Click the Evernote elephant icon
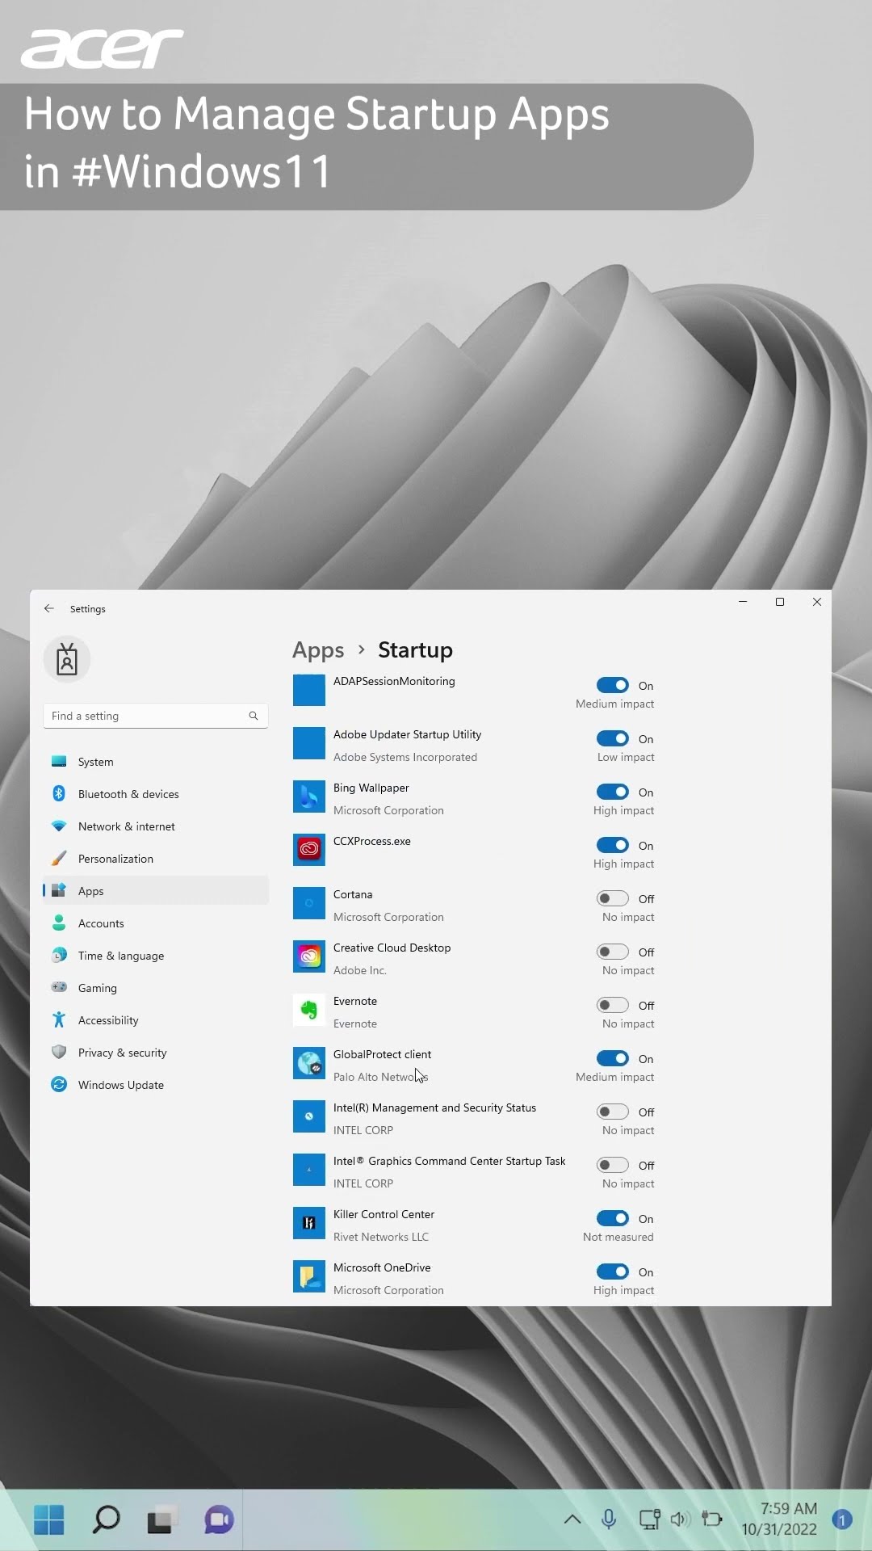The width and height of the screenshot is (872, 1551). pos(308,1010)
